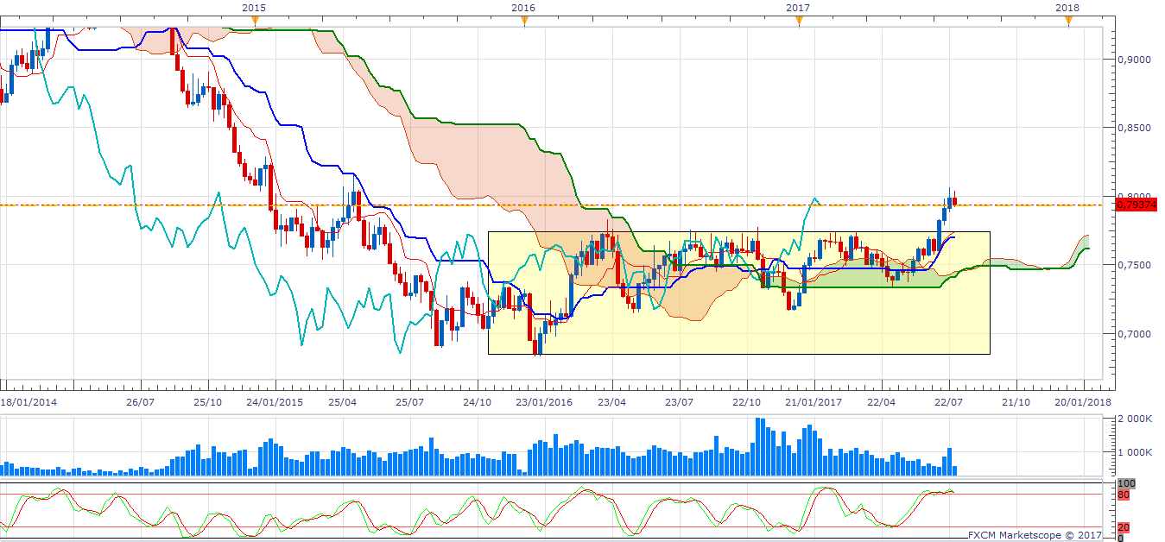Click the 21/01/2017 date label
The width and height of the screenshot is (1165, 542).
point(814,402)
